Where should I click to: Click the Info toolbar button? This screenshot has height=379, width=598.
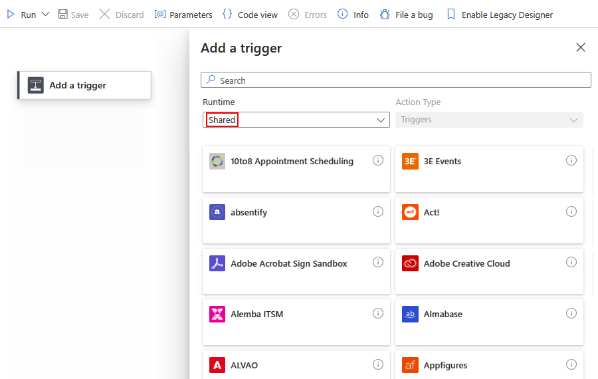point(353,14)
